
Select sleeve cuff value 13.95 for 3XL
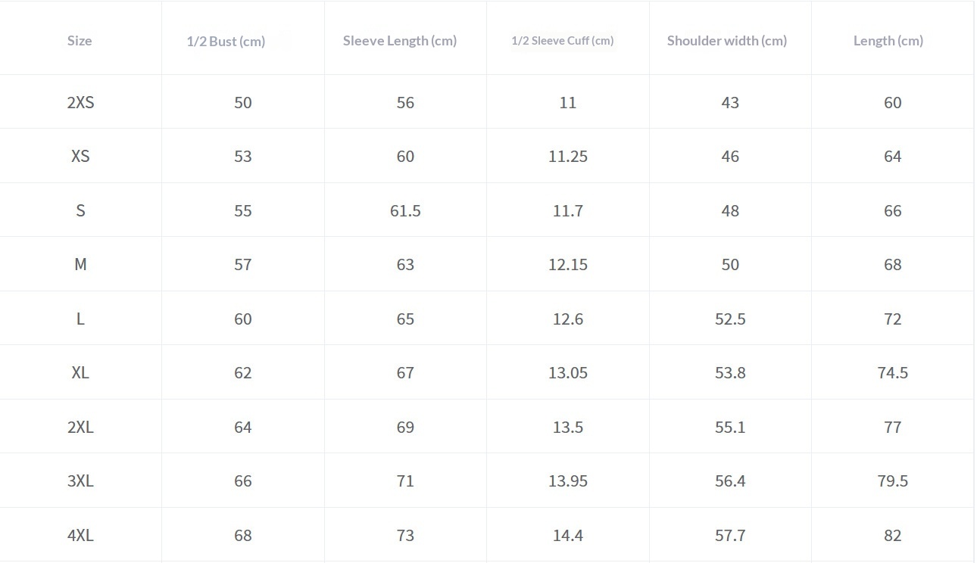coord(568,481)
